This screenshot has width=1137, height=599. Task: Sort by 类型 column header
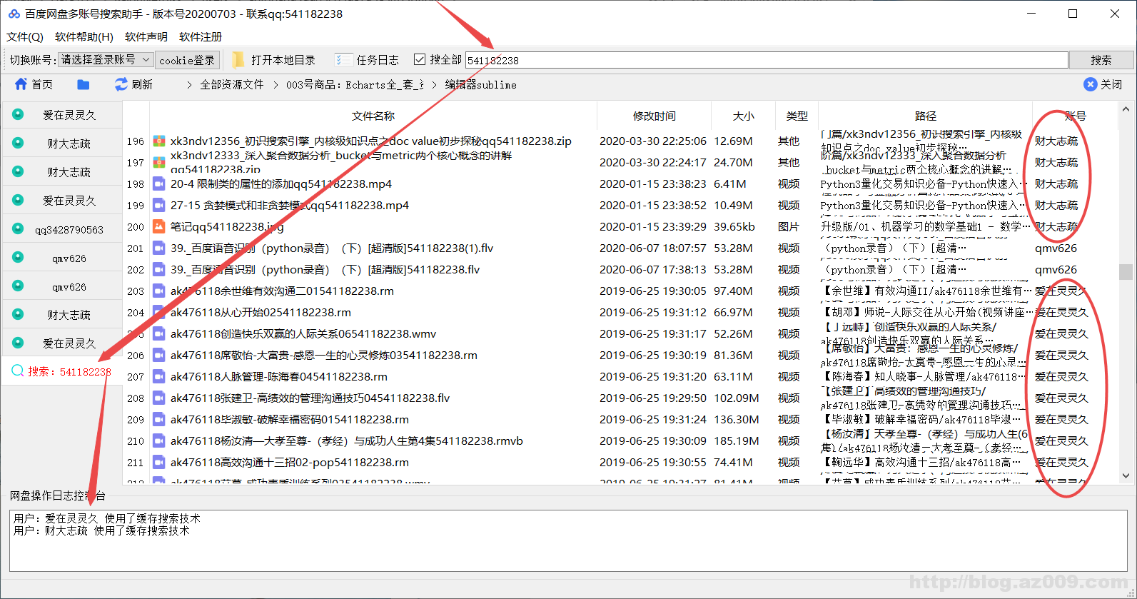coord(797,116)
